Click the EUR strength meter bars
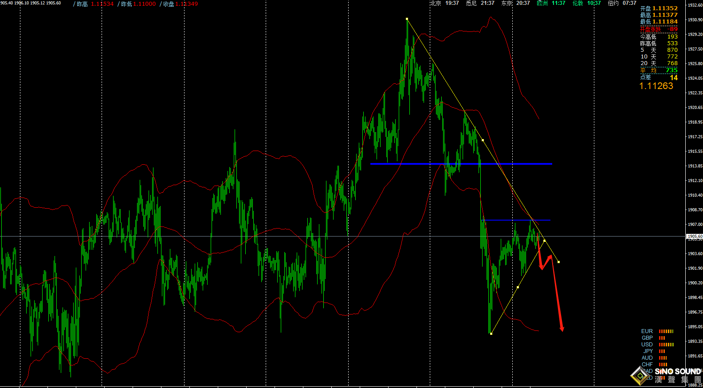 [x=666, y=331]
